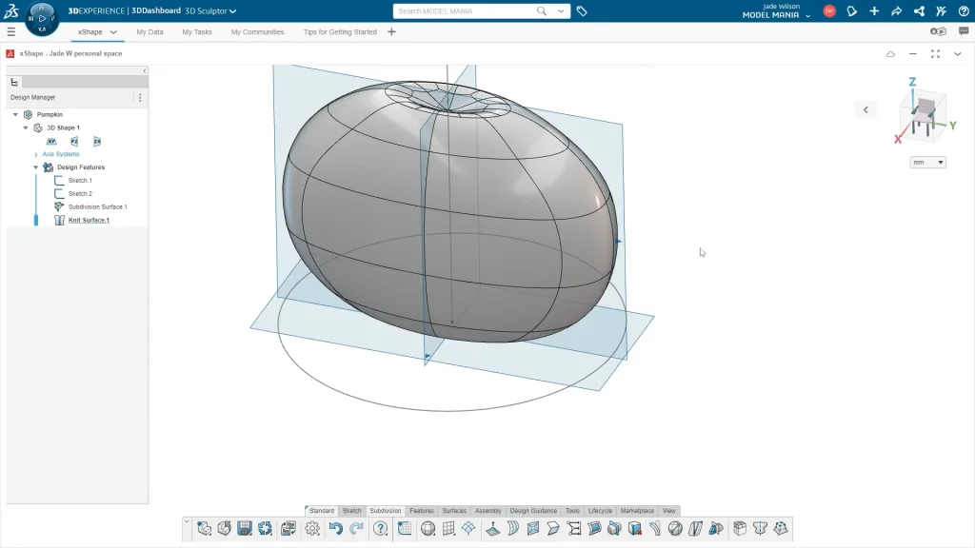The image size is (975, 548).
Task: Toggle the ZX plane visibility icon
Action: pos(97,141)
